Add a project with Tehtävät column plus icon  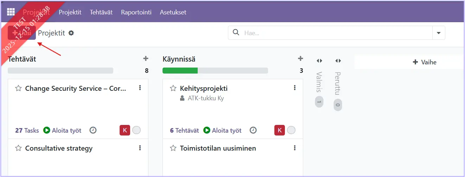[x=146, y=59]
